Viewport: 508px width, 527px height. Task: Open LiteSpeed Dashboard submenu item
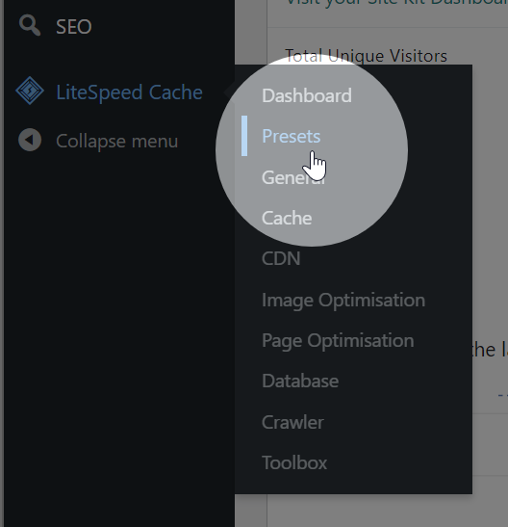307,95
